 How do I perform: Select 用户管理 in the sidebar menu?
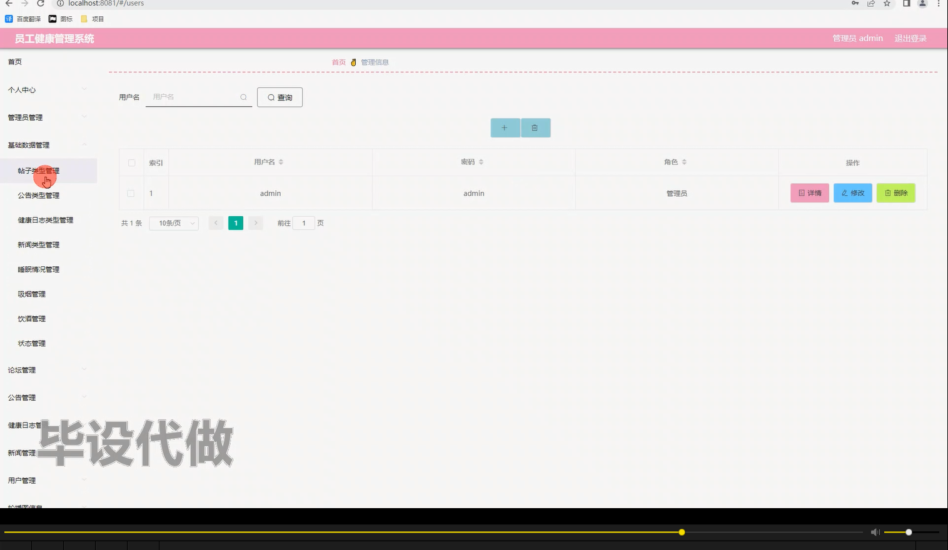tap(23, 480)
